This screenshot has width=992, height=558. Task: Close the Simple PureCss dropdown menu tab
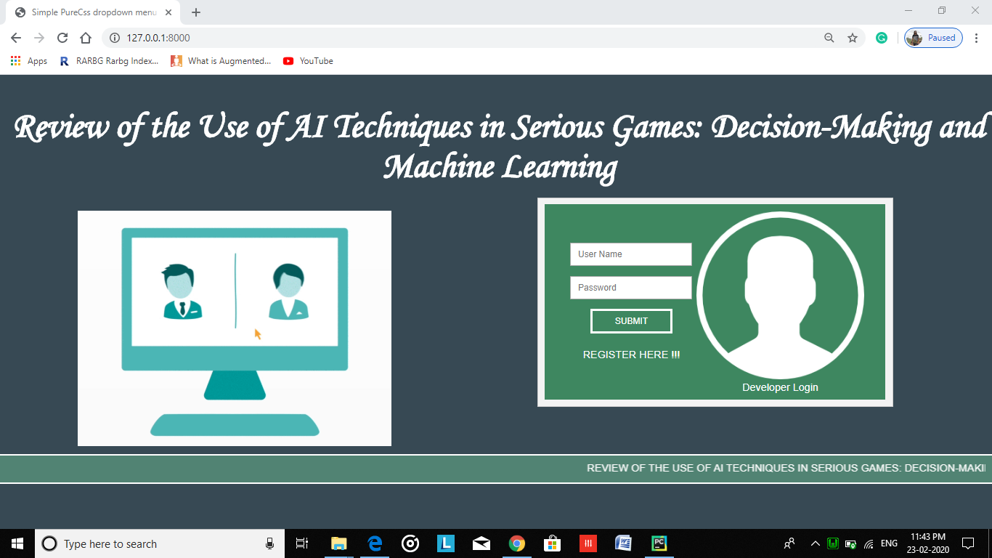[168, 12]
